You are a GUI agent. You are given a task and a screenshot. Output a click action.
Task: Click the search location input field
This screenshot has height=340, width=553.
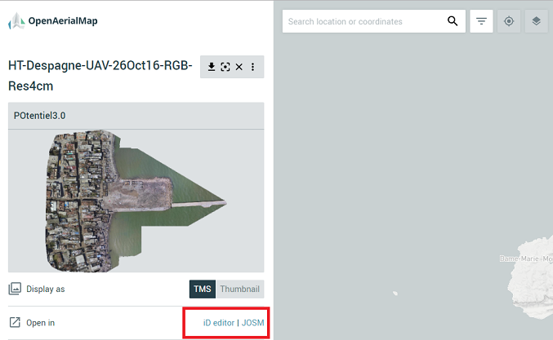coord(365,21)
